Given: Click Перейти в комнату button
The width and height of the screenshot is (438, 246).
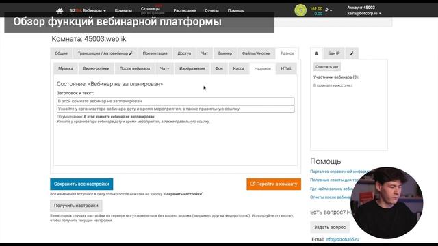Looking at the screenshot, I should point(274,184).
